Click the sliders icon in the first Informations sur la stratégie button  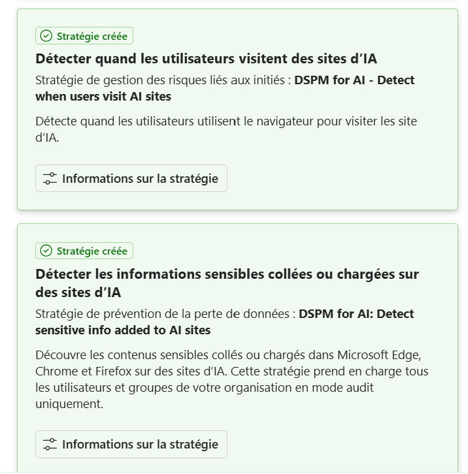[50, 178]
